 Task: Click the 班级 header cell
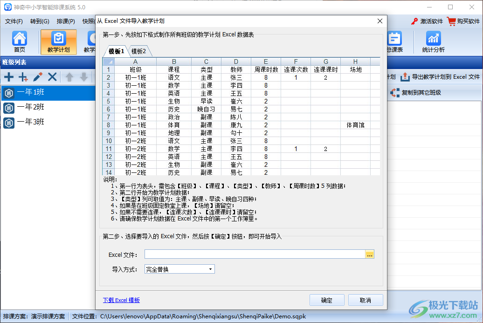pyautogui.click(x=135, y=69)
